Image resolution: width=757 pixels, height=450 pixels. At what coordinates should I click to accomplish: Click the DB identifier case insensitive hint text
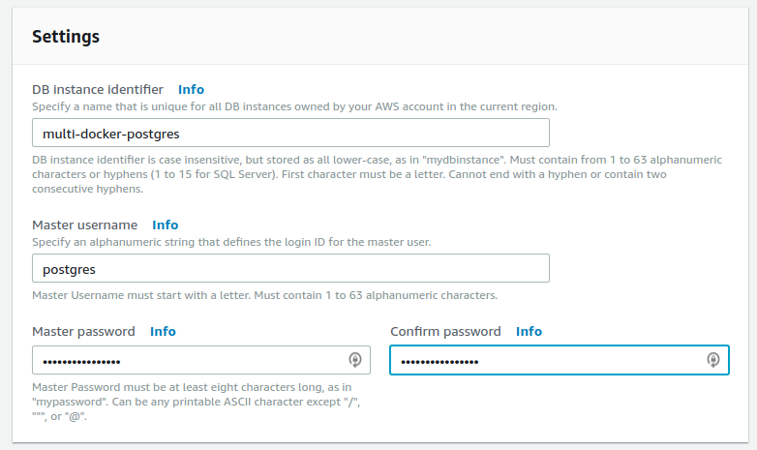[377, 174]
